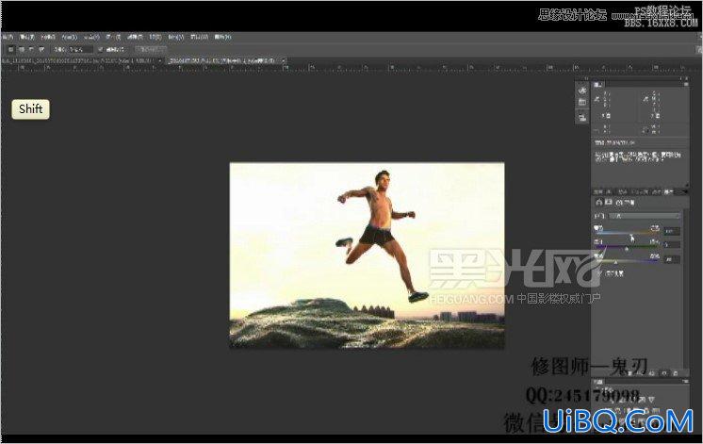Select the Properties tab in panel group
703x444 pixels.
[668, 192]
